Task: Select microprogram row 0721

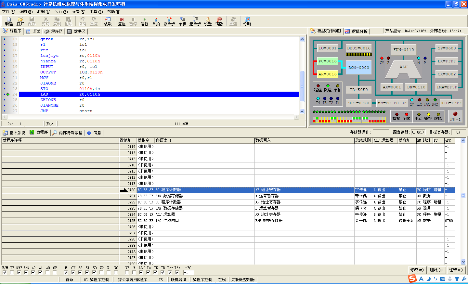Action: [228, 196]
